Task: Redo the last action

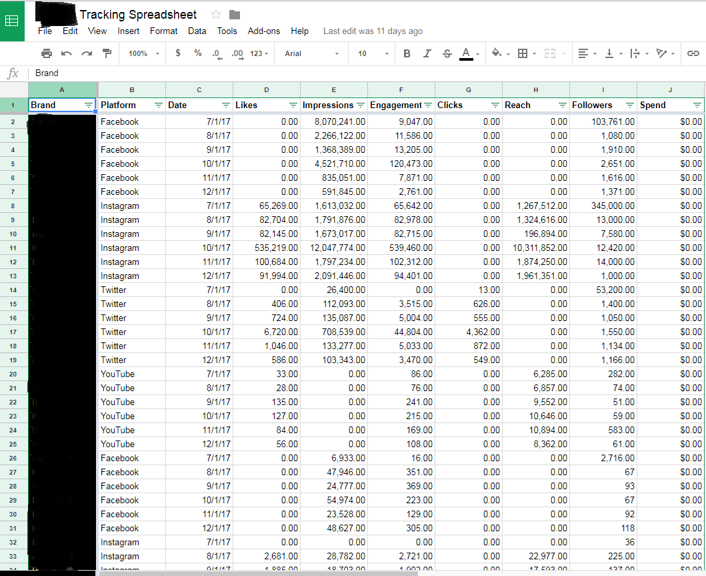Action: (x=87, y=53)
